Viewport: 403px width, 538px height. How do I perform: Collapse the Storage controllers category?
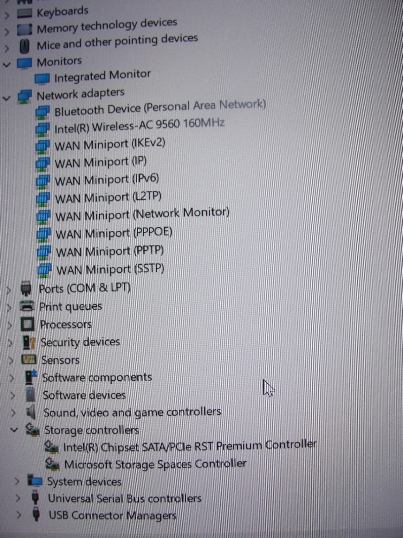tap(14, 430)
